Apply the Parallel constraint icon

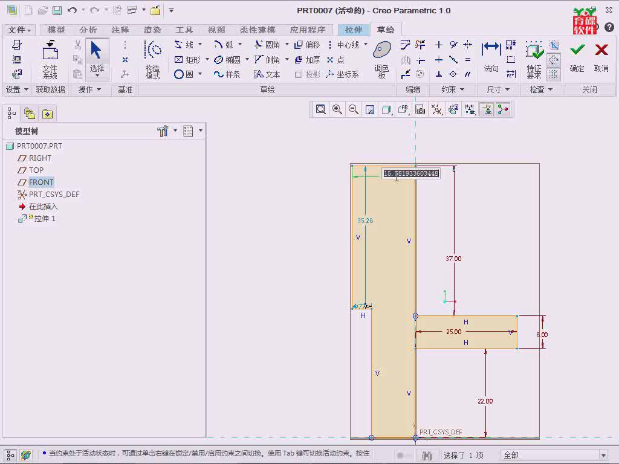tap(468, 74)
